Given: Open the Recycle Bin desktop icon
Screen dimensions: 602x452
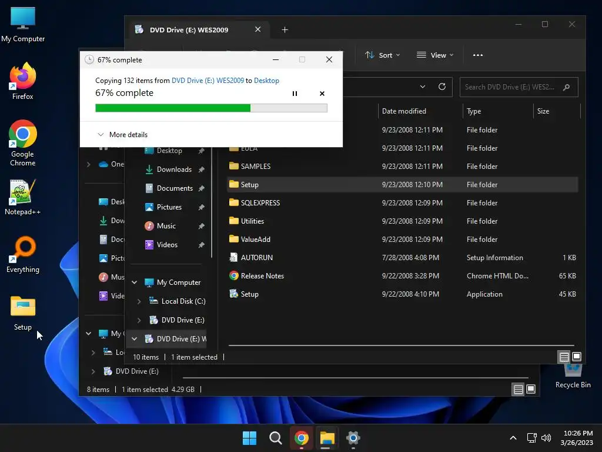Looking at the screenshot, I should click(573, 377).
